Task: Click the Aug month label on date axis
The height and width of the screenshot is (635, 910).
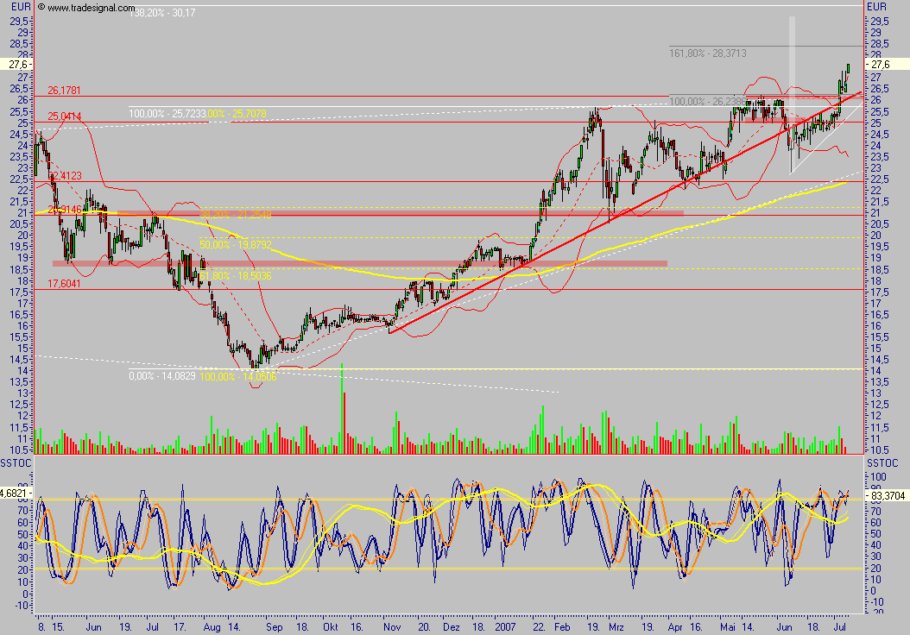Action: point(212,627)
